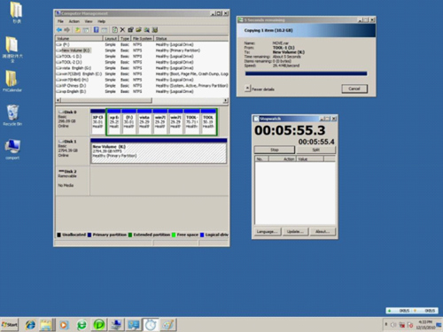Open the Help menu in Computer Management

coord(101,21)
